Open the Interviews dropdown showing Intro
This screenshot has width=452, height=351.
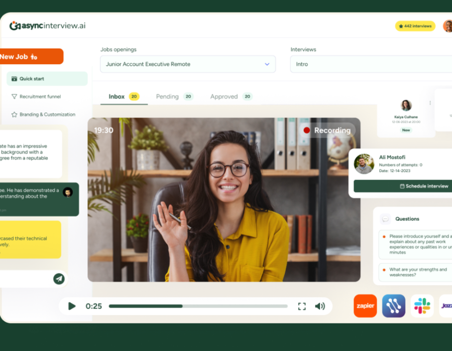point(371,64)
